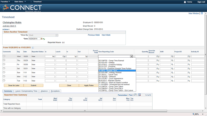The height and width of the screenshot is (116, 207).
Task: Go to Previous Week link
Action: click(x=94, y=35)
